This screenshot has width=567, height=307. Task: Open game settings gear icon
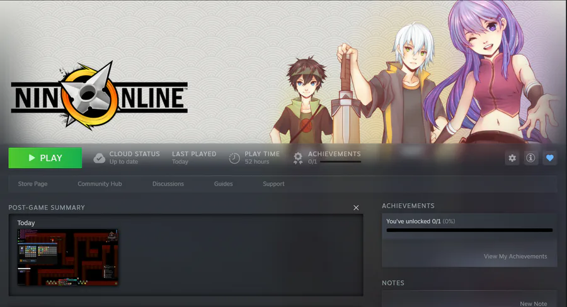pyautogui.click(x=512, y=158)
